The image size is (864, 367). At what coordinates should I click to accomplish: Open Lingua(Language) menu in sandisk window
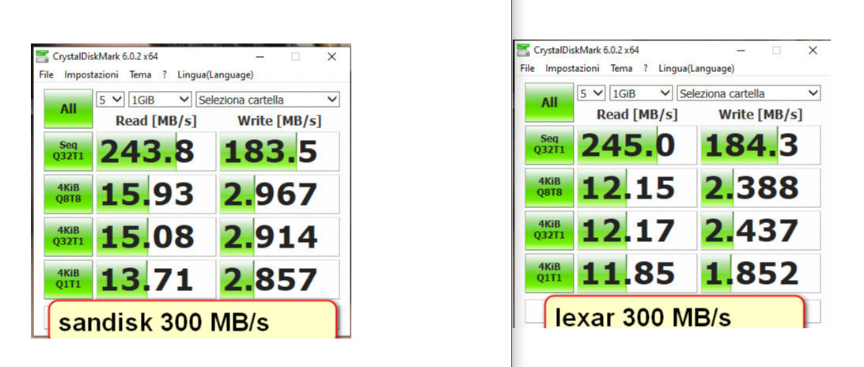coord(215,74)
